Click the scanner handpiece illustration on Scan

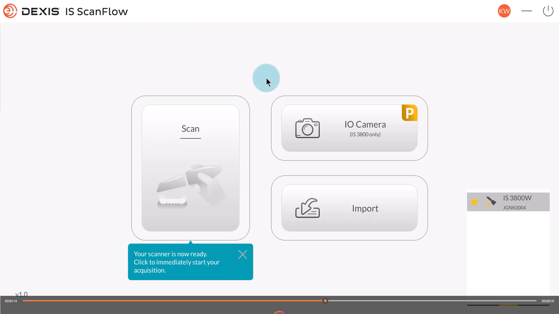coord(191,186)
